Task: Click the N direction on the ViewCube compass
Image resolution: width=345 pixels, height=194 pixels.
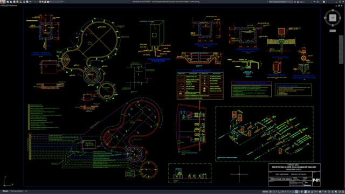Action: click(x=333, y=10)
